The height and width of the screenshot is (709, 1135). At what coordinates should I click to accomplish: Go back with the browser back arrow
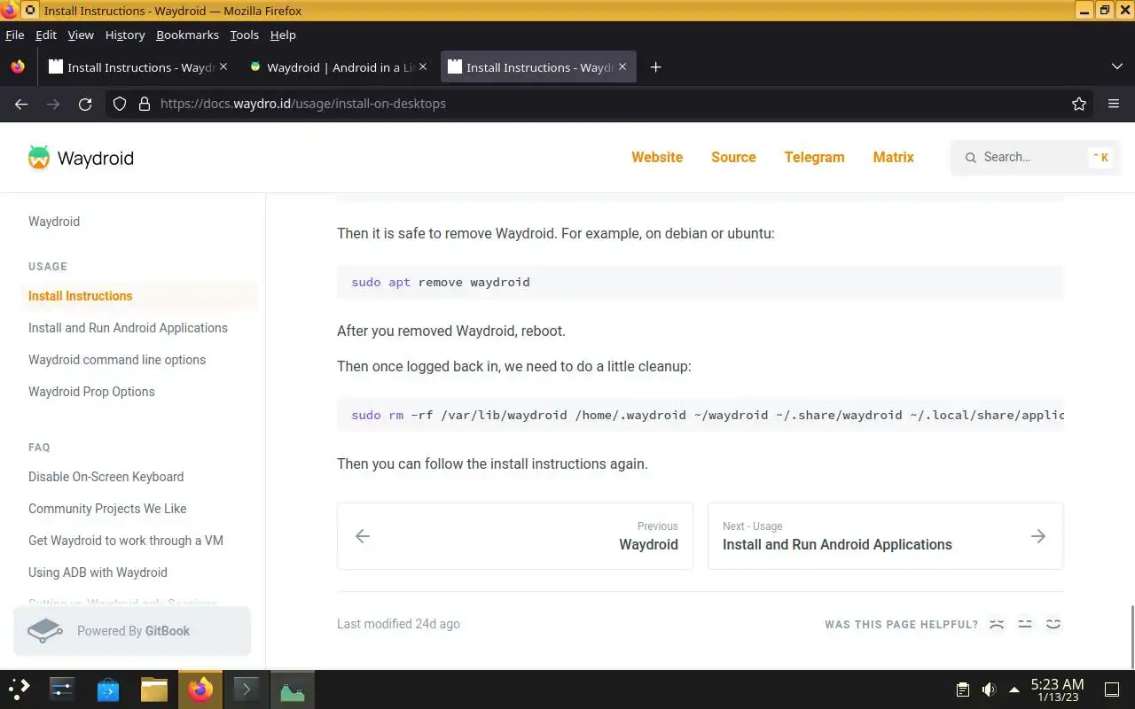21,104
